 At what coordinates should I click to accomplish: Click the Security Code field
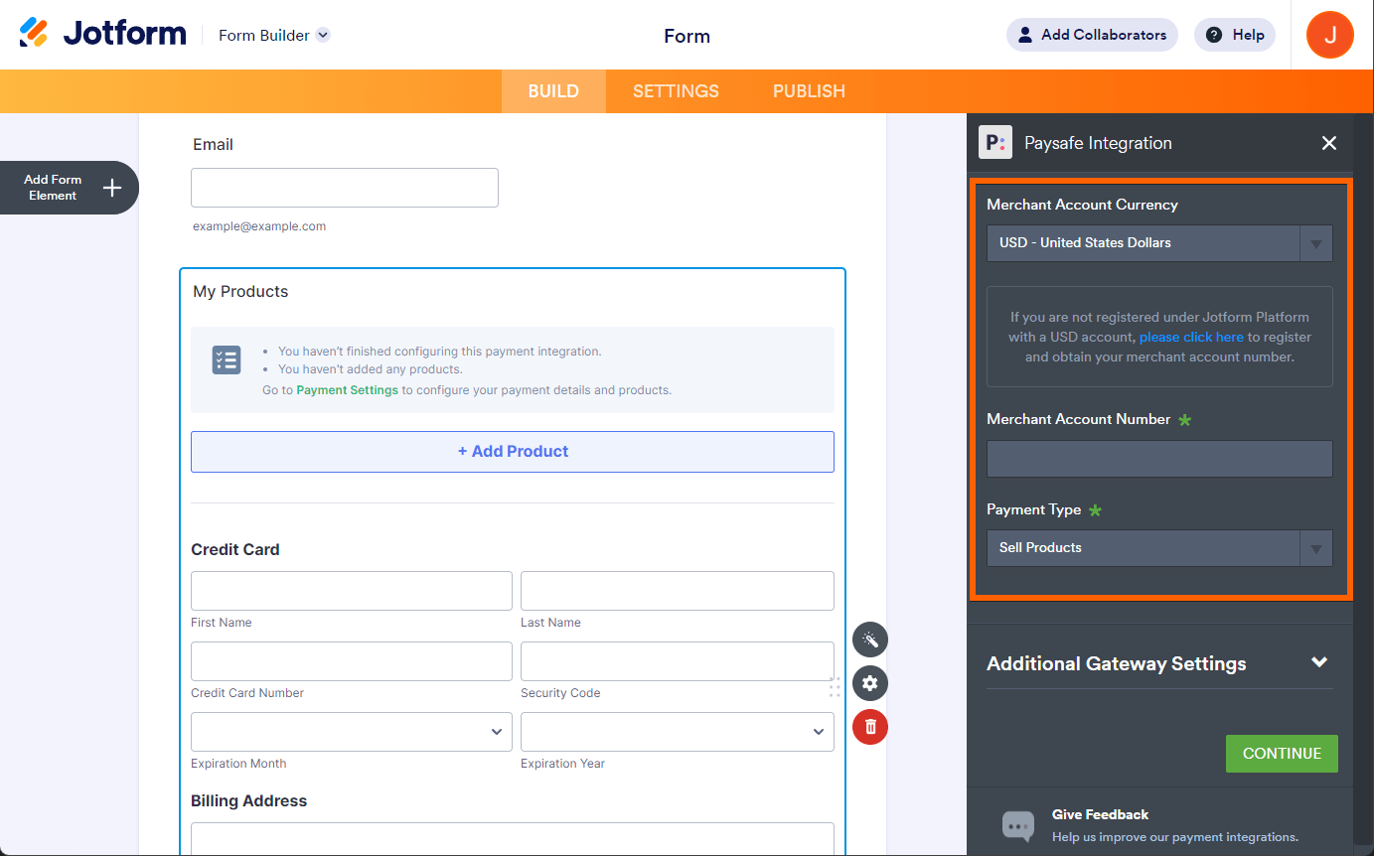pos(678,661)
